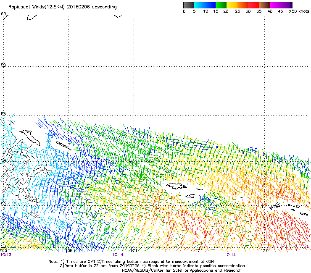This screenshot has height=273, width=311.
Task: Click the '25' label under the color bar
Action: coord(237,11)
